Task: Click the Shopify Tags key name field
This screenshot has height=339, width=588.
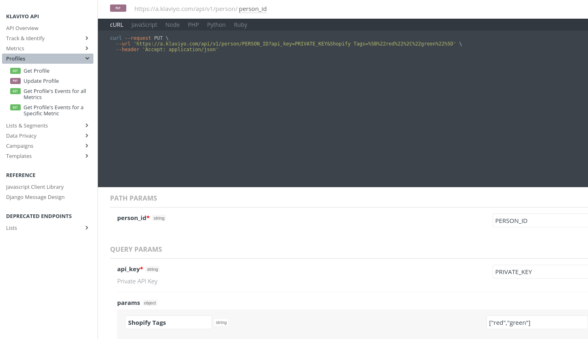Action: point(169,322)
